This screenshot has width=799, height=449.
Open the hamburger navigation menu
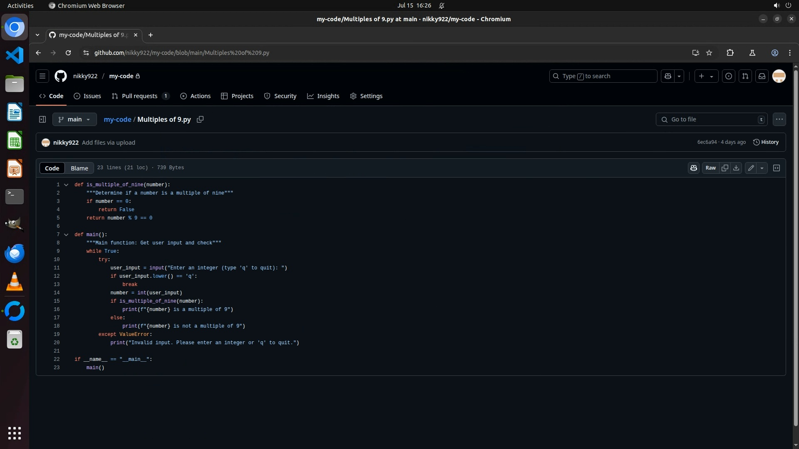42,76
